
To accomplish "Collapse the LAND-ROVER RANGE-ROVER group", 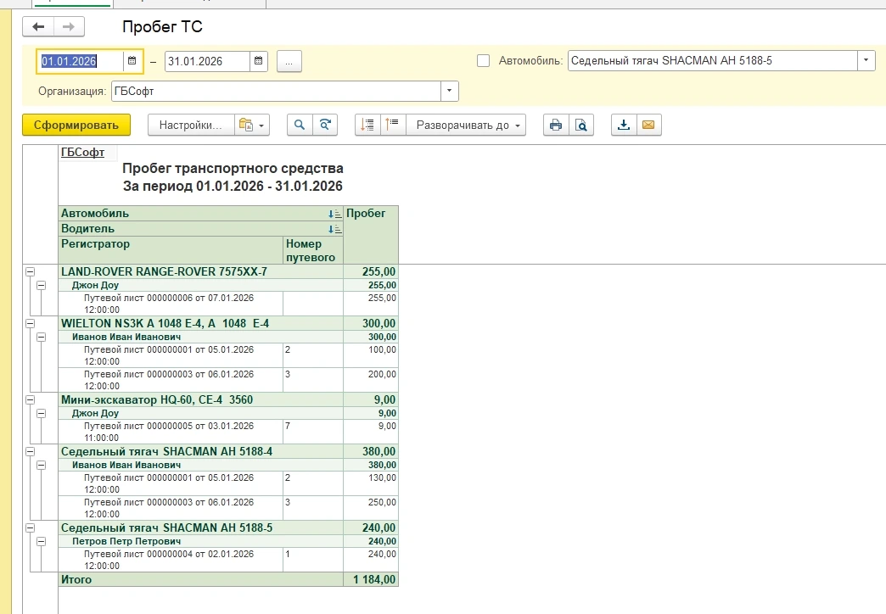I will click(31, 272).
